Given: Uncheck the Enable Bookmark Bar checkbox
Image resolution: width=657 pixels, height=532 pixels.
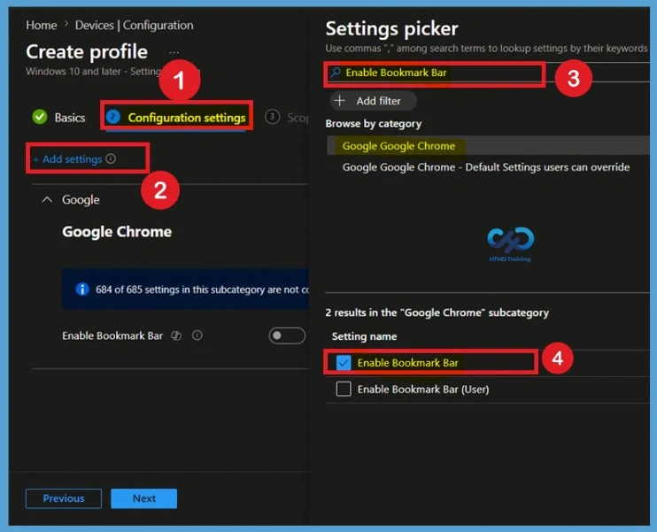Looking at the screenshot, I should [x=344, y=363].
